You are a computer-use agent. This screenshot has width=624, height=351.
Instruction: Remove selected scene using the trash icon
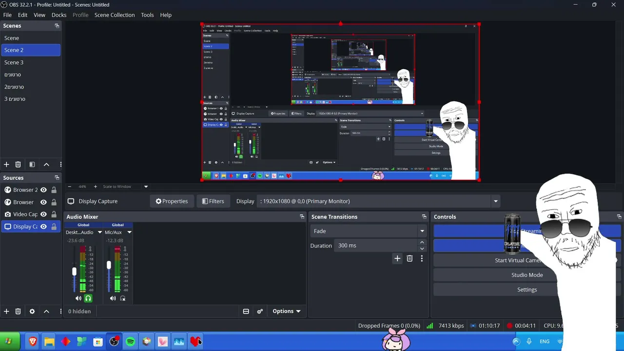(x=18, y=165)
